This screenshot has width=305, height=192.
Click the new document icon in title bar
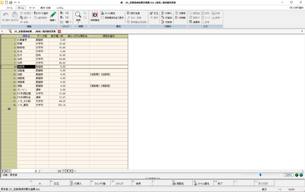pyautogui.click(x=6, y=2)
